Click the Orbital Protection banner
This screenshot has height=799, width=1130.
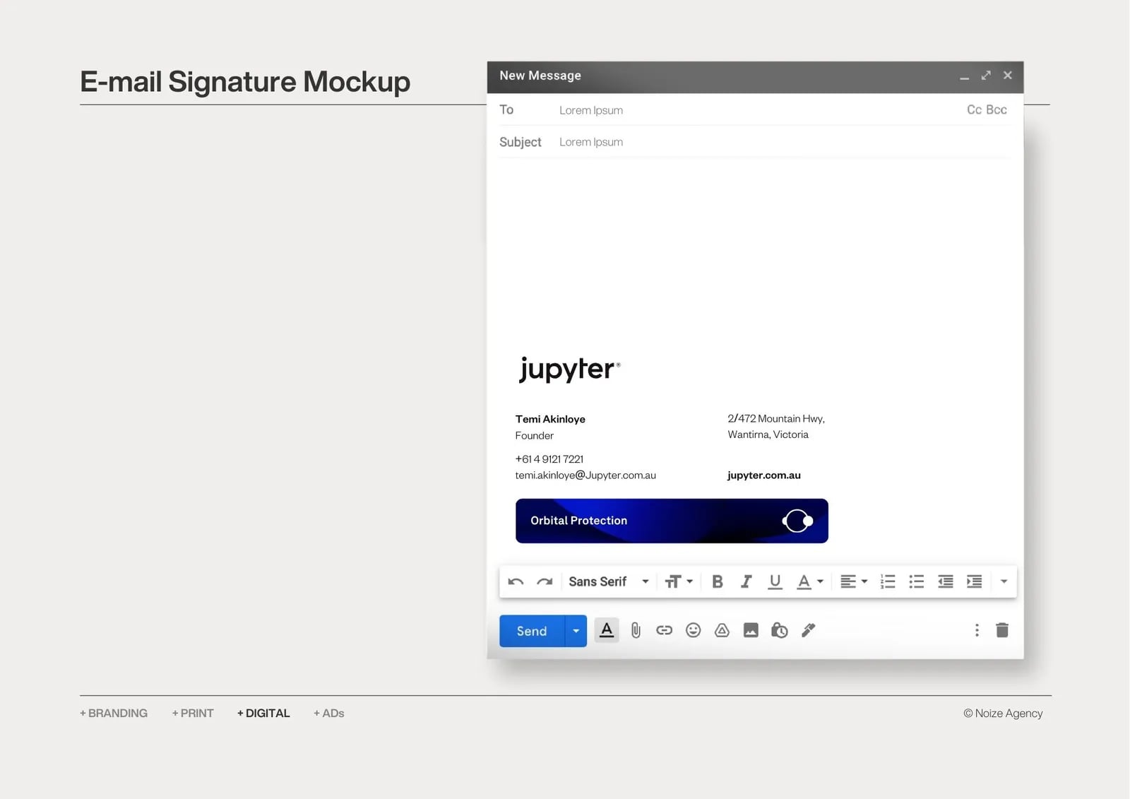coord(672,521)
